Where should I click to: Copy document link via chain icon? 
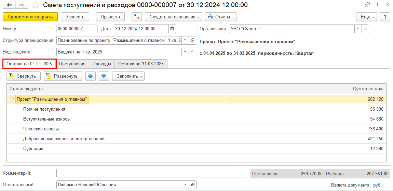[367, 5]
